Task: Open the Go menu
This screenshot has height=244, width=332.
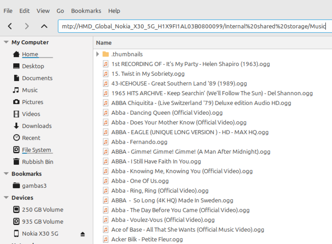Action: [x=60, y=11]
